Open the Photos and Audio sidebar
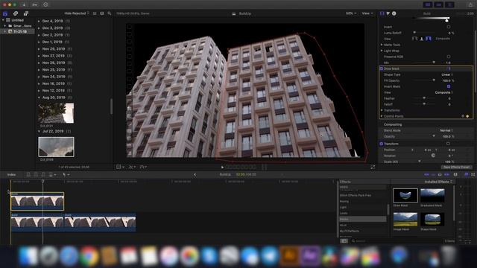477x268 pixels. point(16,13)
